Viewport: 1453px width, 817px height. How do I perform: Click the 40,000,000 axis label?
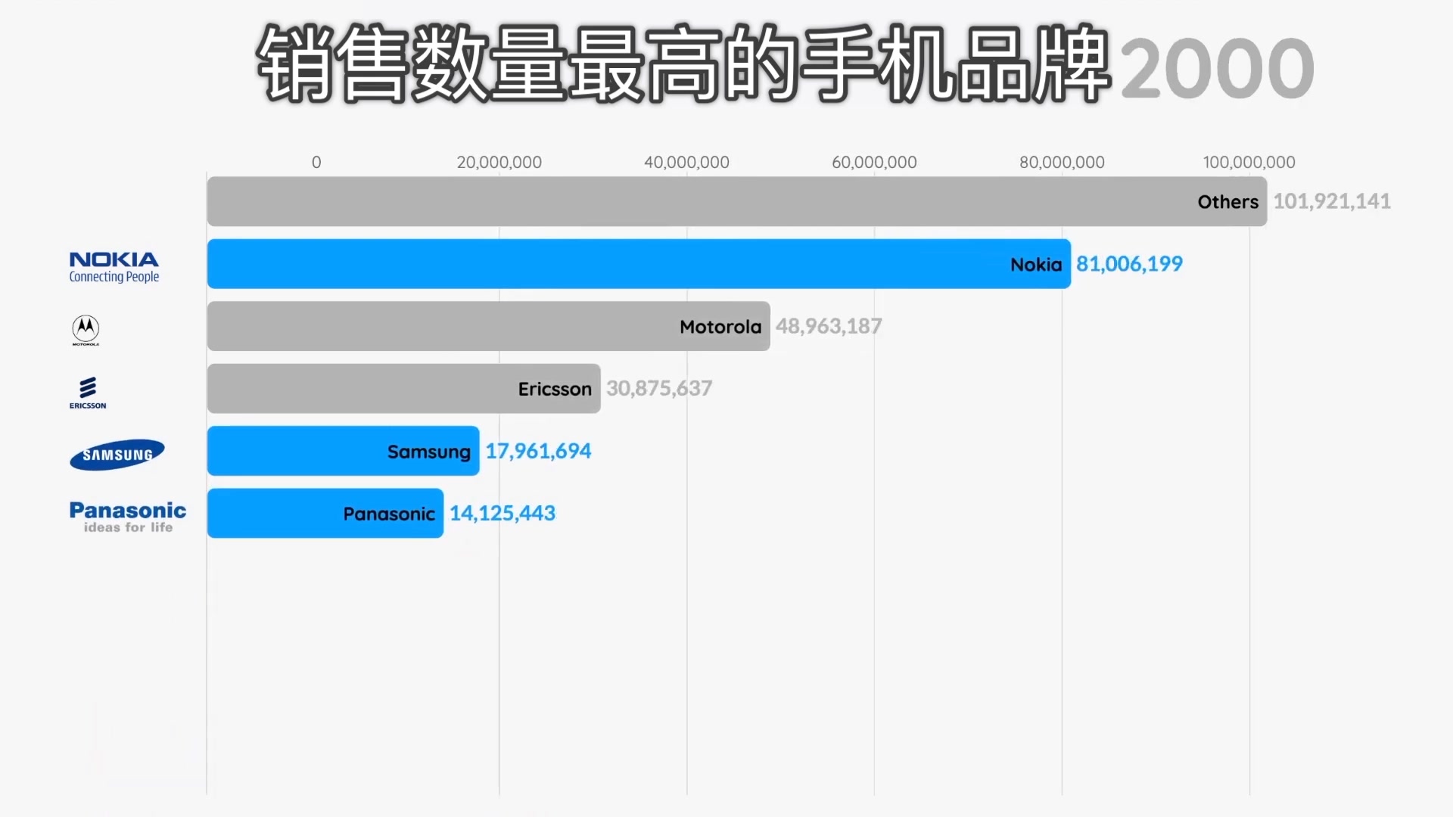[687, 162]
